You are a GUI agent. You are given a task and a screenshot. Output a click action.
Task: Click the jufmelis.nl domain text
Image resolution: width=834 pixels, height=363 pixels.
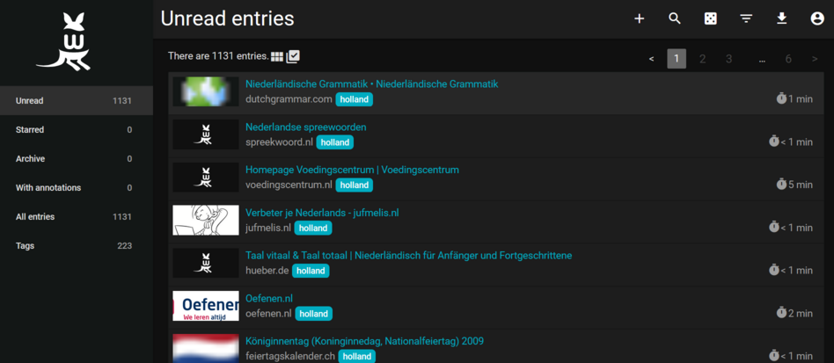(x=268, y=228)
